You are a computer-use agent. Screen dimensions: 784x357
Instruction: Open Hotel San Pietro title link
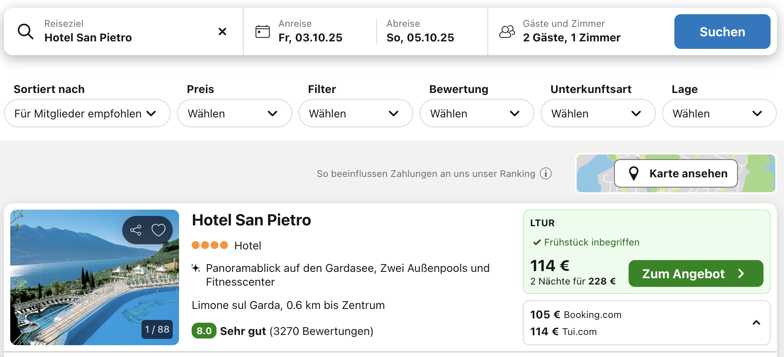pyautogui.click(x=251, y=220)
